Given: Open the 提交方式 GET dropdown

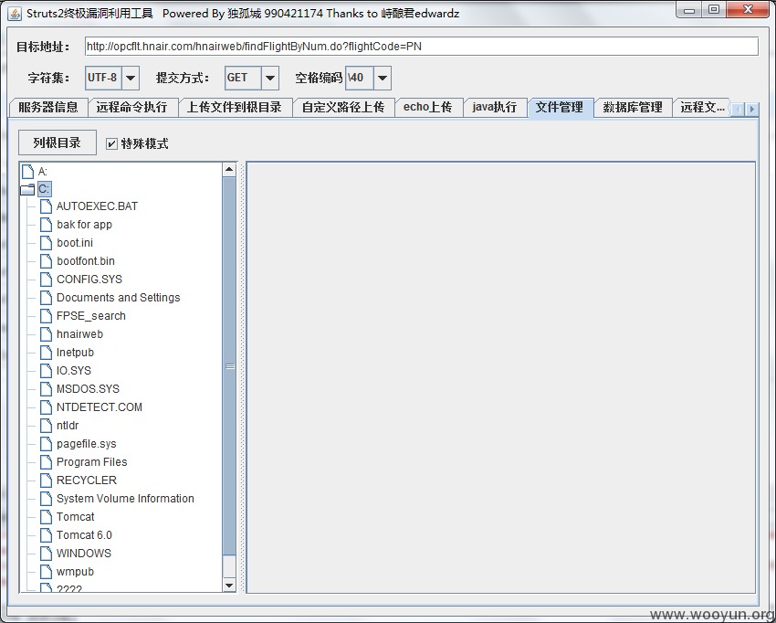Looking at the screenshot, I should [x=270, y=78].
